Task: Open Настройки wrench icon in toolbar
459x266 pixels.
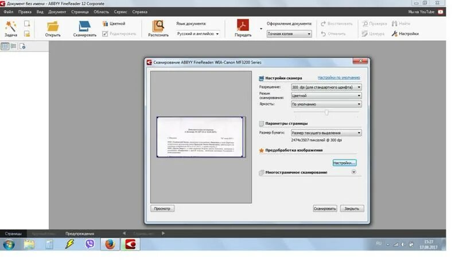Action: pyautogui.click(x=395, y=34)
